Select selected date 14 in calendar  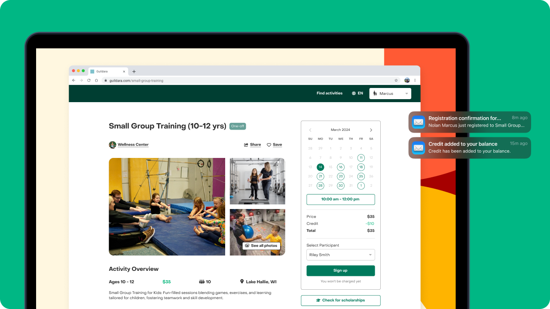(x=320, y=167)
